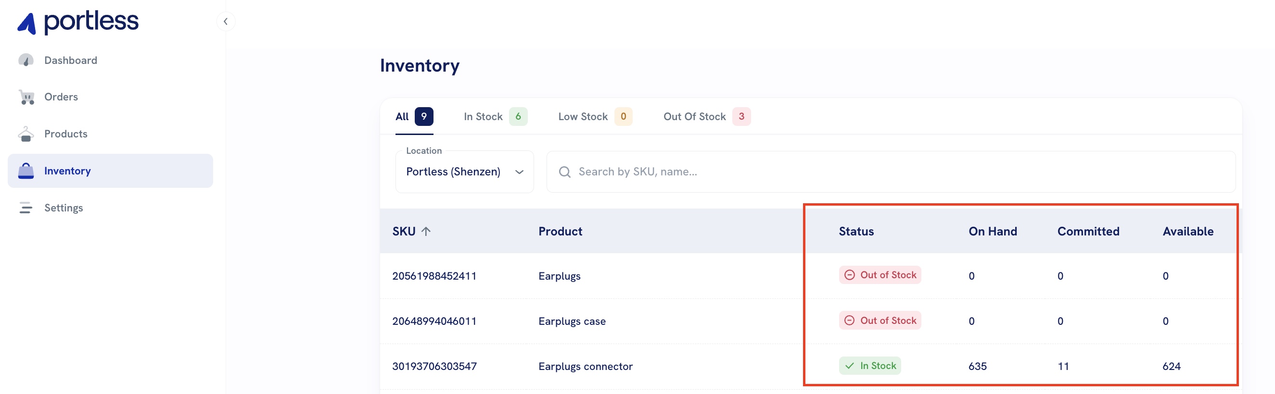The width and height of the screenshot is (1275, 394).
Task: Click Committed value 11
Action: [x=1063, y=366]
